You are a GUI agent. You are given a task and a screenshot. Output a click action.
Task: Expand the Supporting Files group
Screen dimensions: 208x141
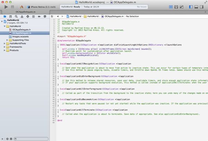point(7,40)
